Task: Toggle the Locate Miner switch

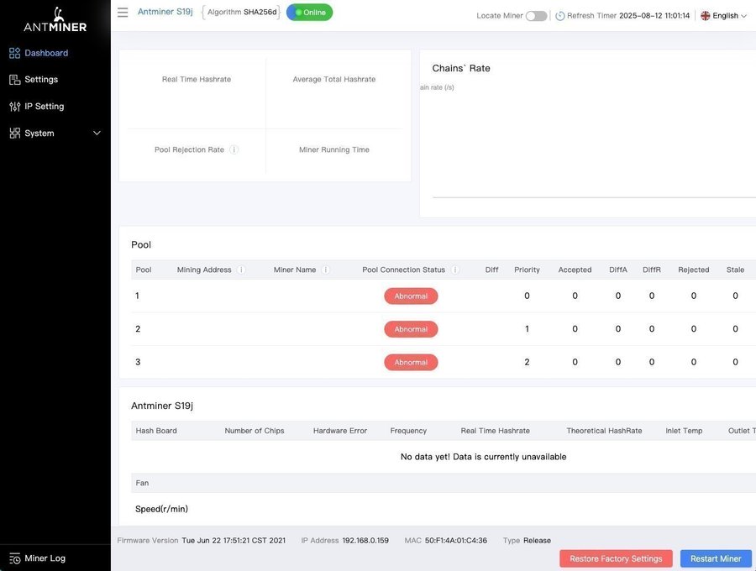Action: [536, 16]
